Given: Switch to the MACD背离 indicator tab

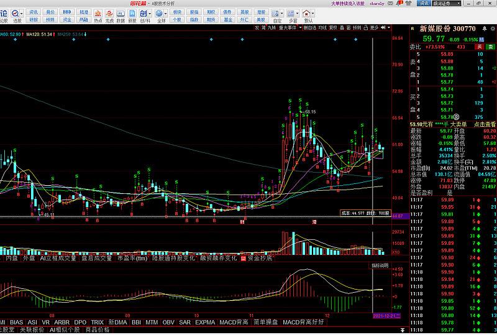Looking at the screenshot, I should tap(234, 323).
